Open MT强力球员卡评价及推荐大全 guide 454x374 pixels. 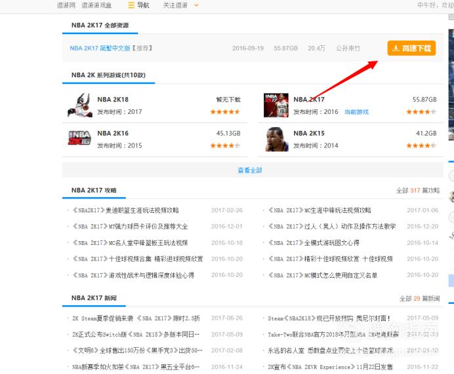tap(130, 227)
